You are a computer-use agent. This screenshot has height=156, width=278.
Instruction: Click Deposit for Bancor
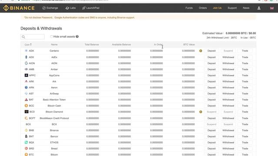pyautogui.click(x=212, y=136)
